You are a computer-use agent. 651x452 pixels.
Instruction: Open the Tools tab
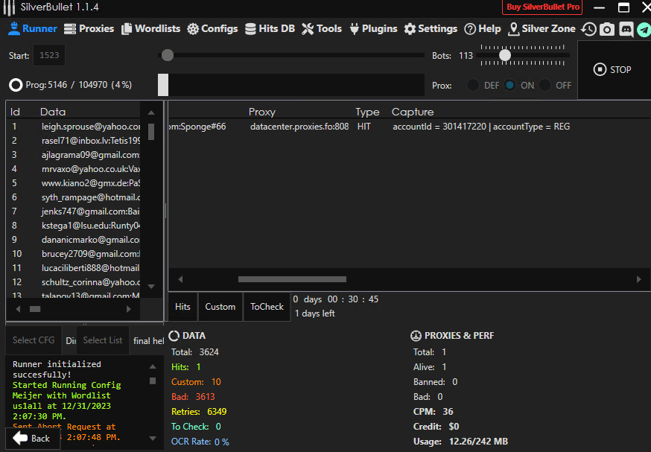tap(322, 28)
